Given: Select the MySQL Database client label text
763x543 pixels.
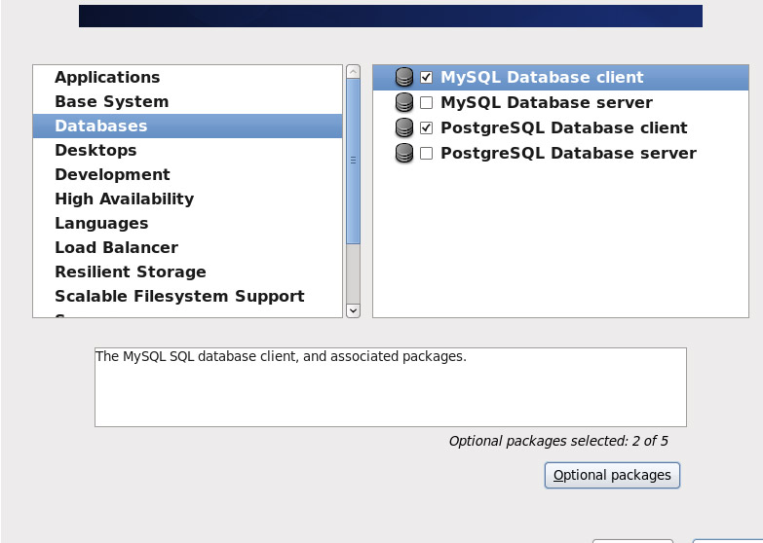Looking at the screenshot, I should click(x=542, y=77).
